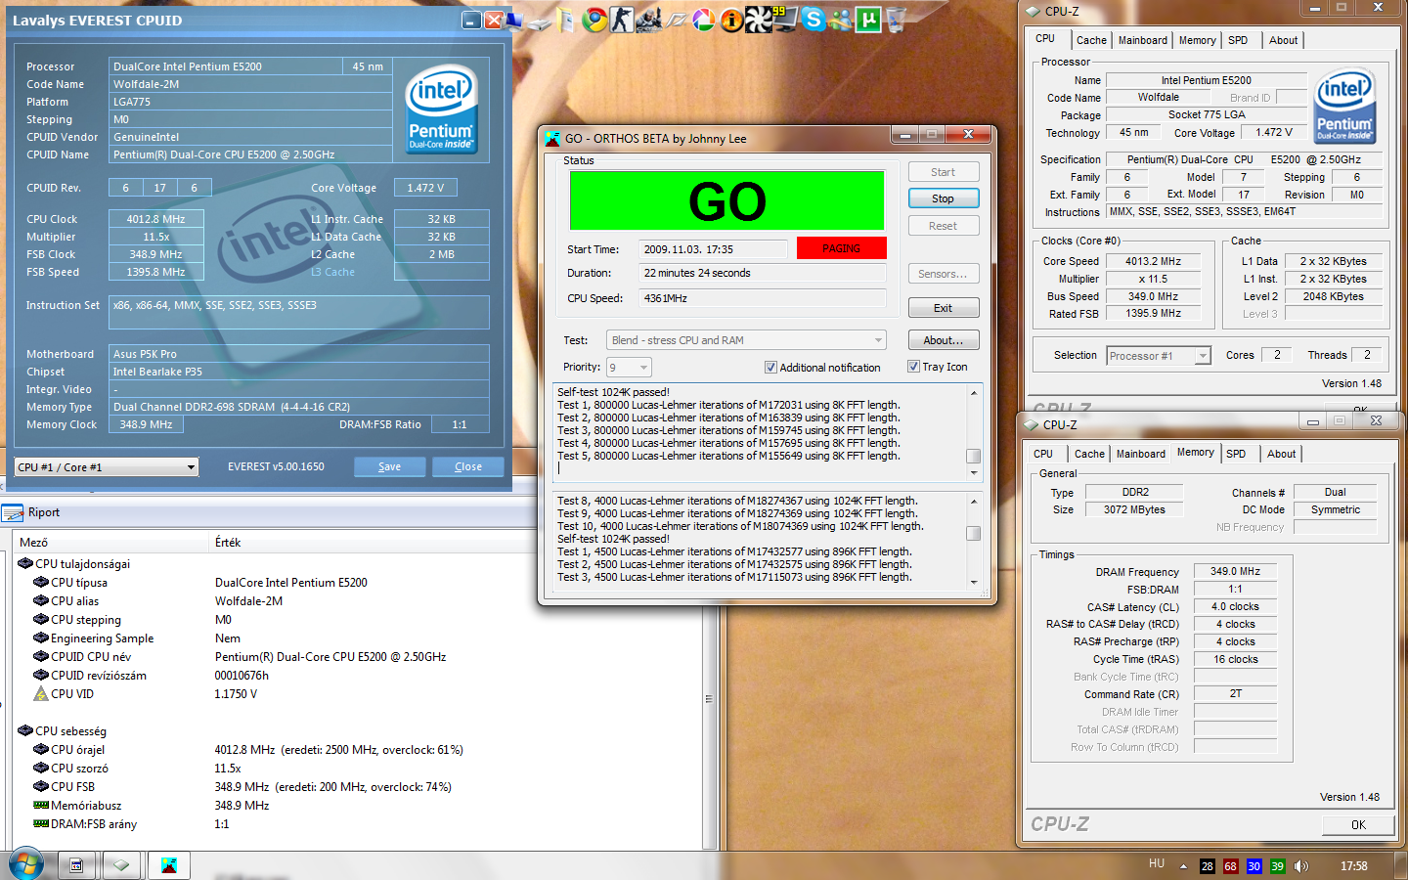Image resolution: width=1408 pixels, height=880 pixels.
Task: Collapse the CPU tulajdonságai tree group
Action: (25, 563)
